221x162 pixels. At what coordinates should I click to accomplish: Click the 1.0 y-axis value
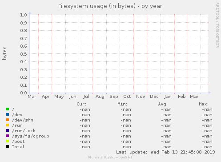[x=24, y=15]
